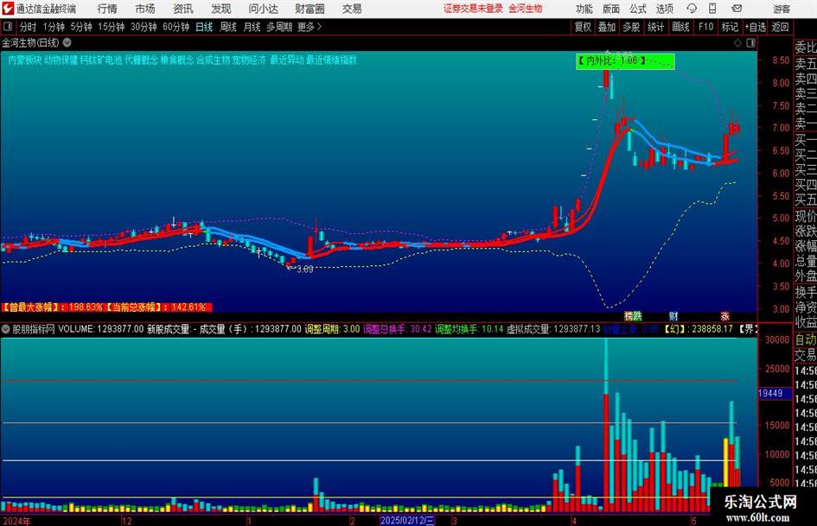
Task: Select the 日线 daily period
Action: tap(204, 27)
